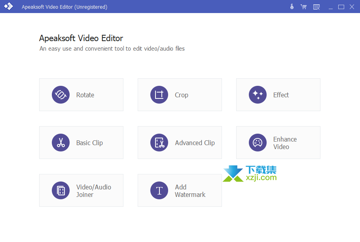Click the Advanced Clip icon
This screenshot has height=242, width=360.
click(x=159, y=142)
